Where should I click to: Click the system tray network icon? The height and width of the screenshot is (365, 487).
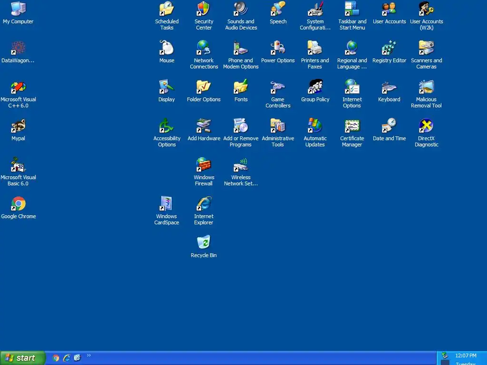click(445, 355)
